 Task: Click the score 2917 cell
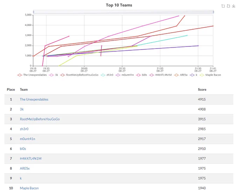pyautogui.click(x=202, y=139)
